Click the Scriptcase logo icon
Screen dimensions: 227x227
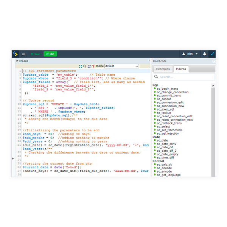(x=15, y=54)
